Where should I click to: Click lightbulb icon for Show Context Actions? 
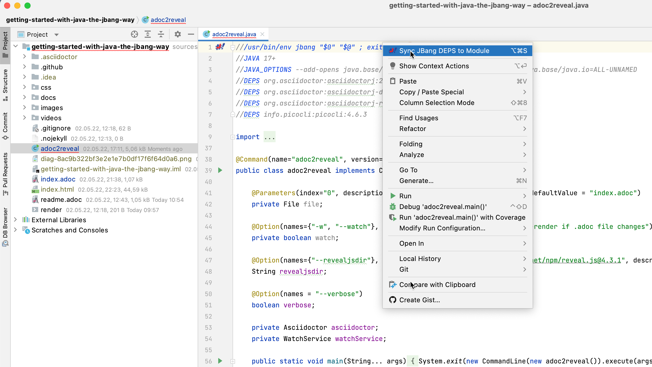tap(393, 66)
